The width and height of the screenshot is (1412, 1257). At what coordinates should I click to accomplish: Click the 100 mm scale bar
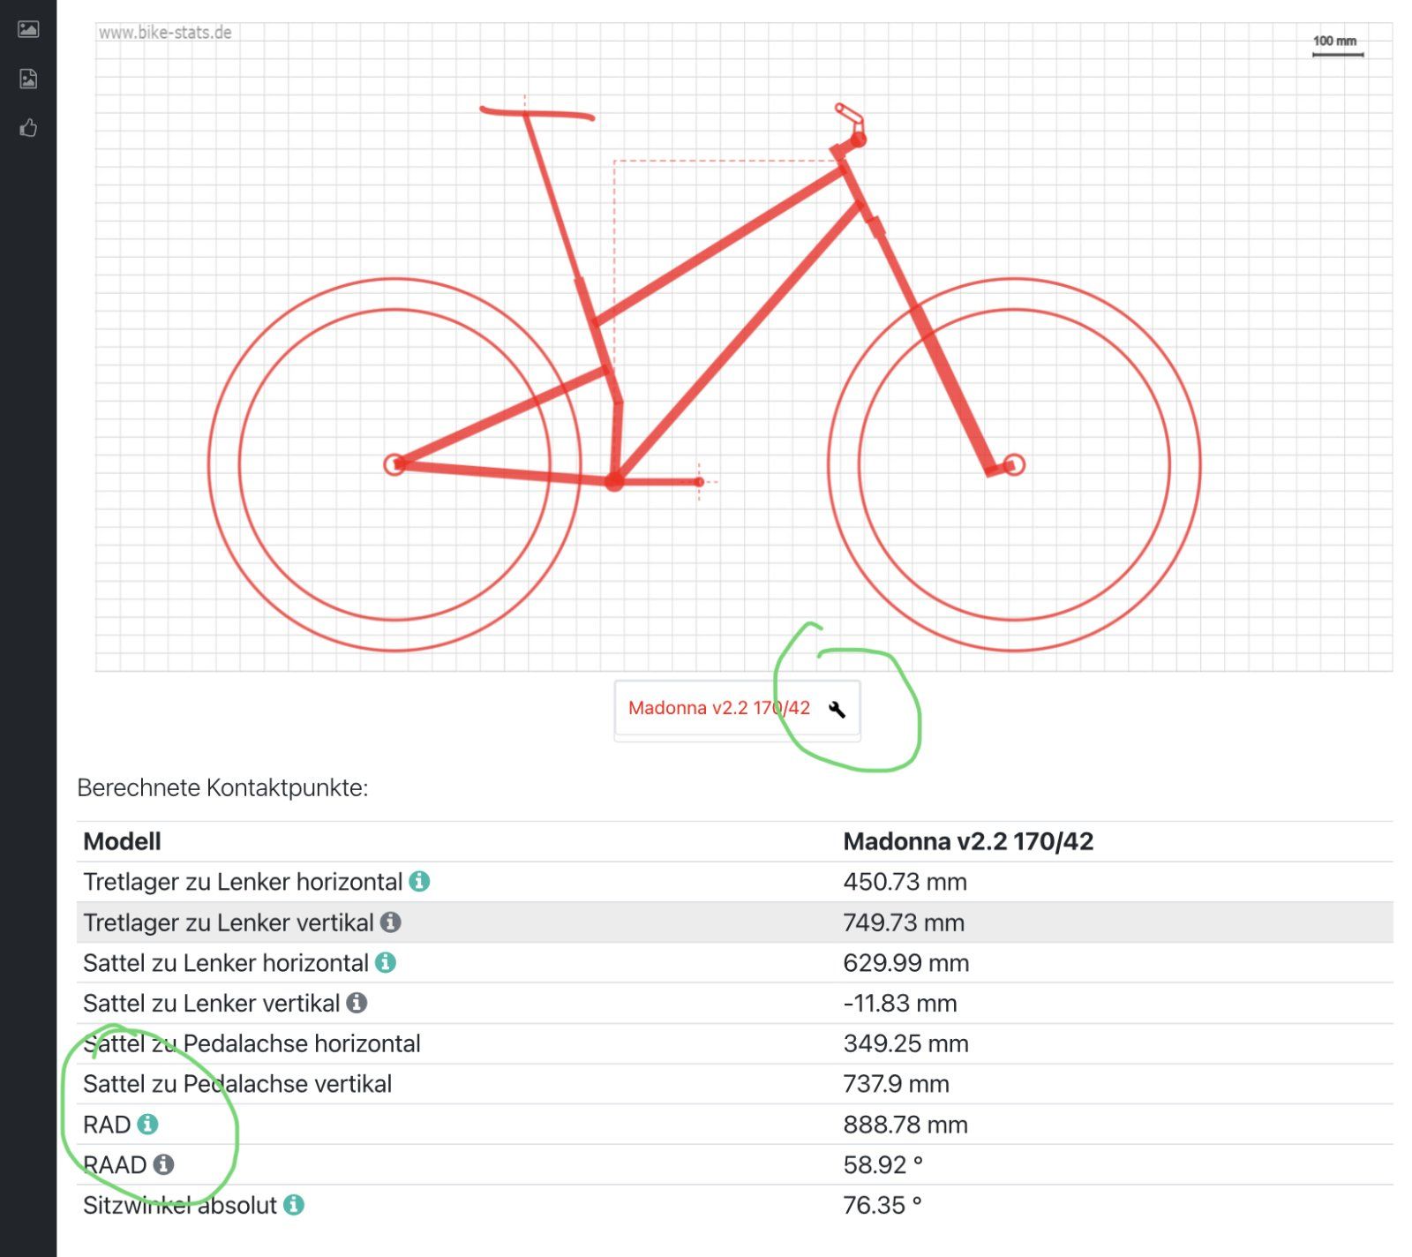click(1337, 54)
